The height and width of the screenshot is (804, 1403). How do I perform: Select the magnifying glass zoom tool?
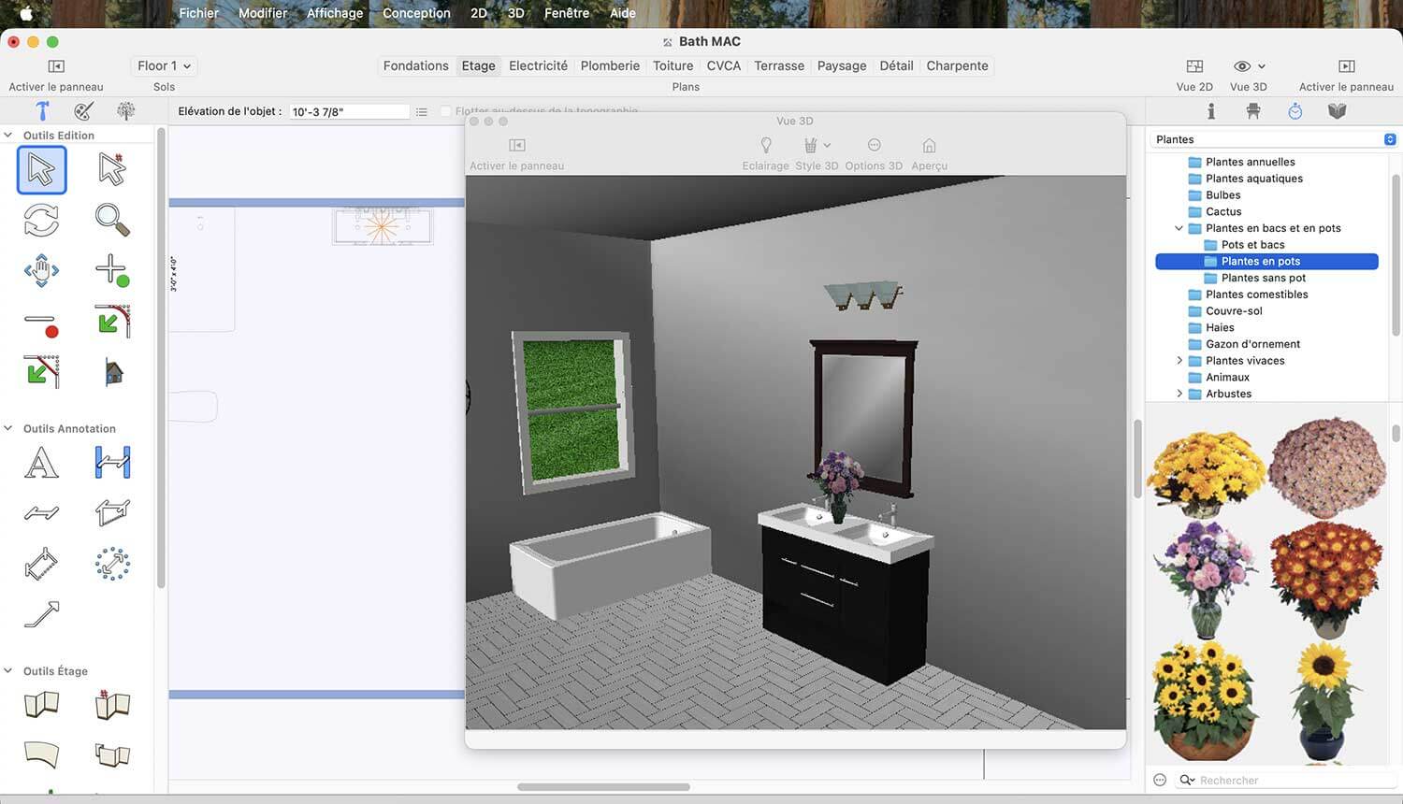[112, 220]
